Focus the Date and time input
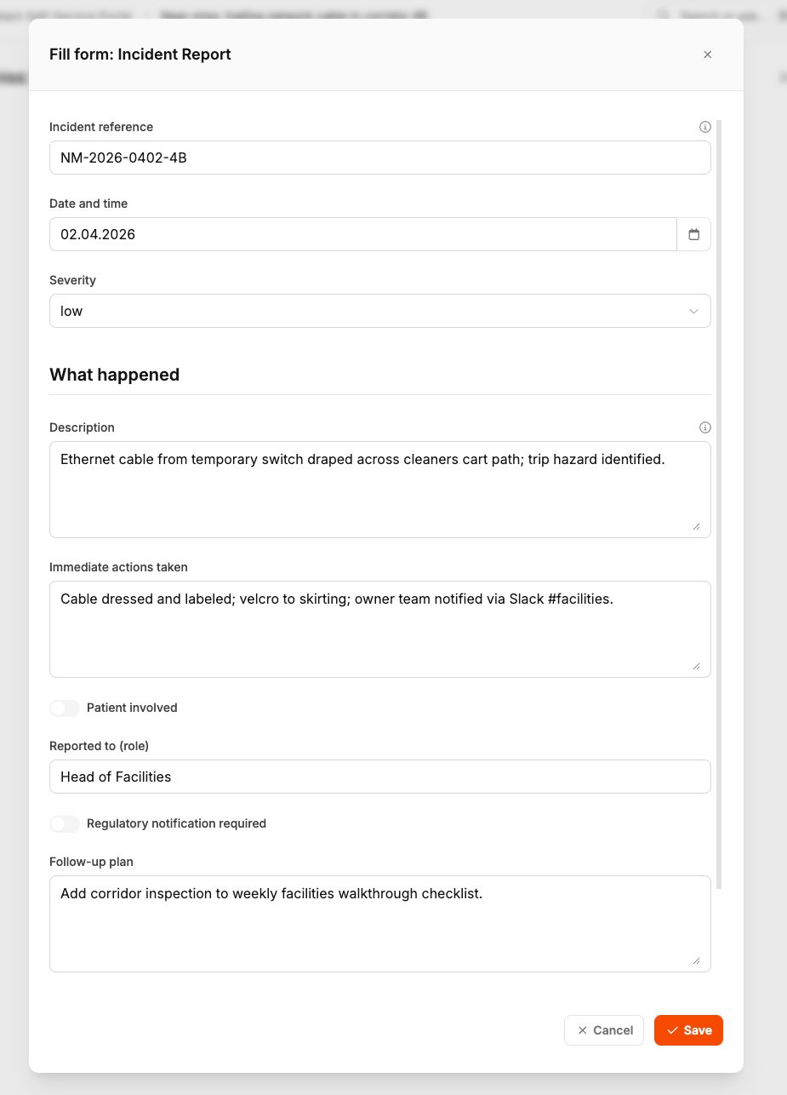This screenshot has width=787, height=1095. pos(362,234)
